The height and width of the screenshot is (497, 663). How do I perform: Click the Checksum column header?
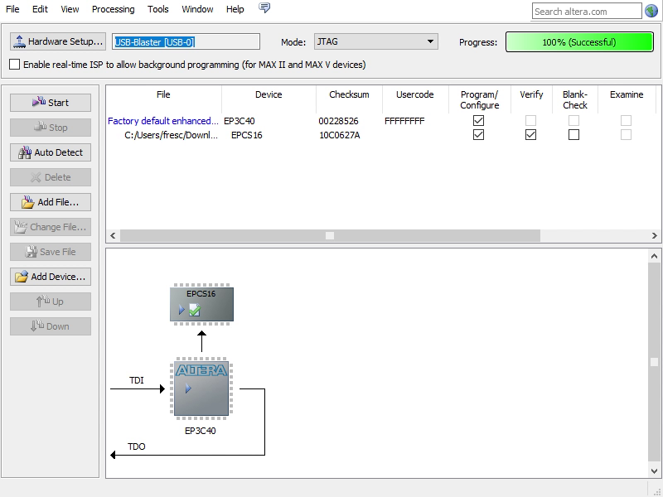click(349, 94)
